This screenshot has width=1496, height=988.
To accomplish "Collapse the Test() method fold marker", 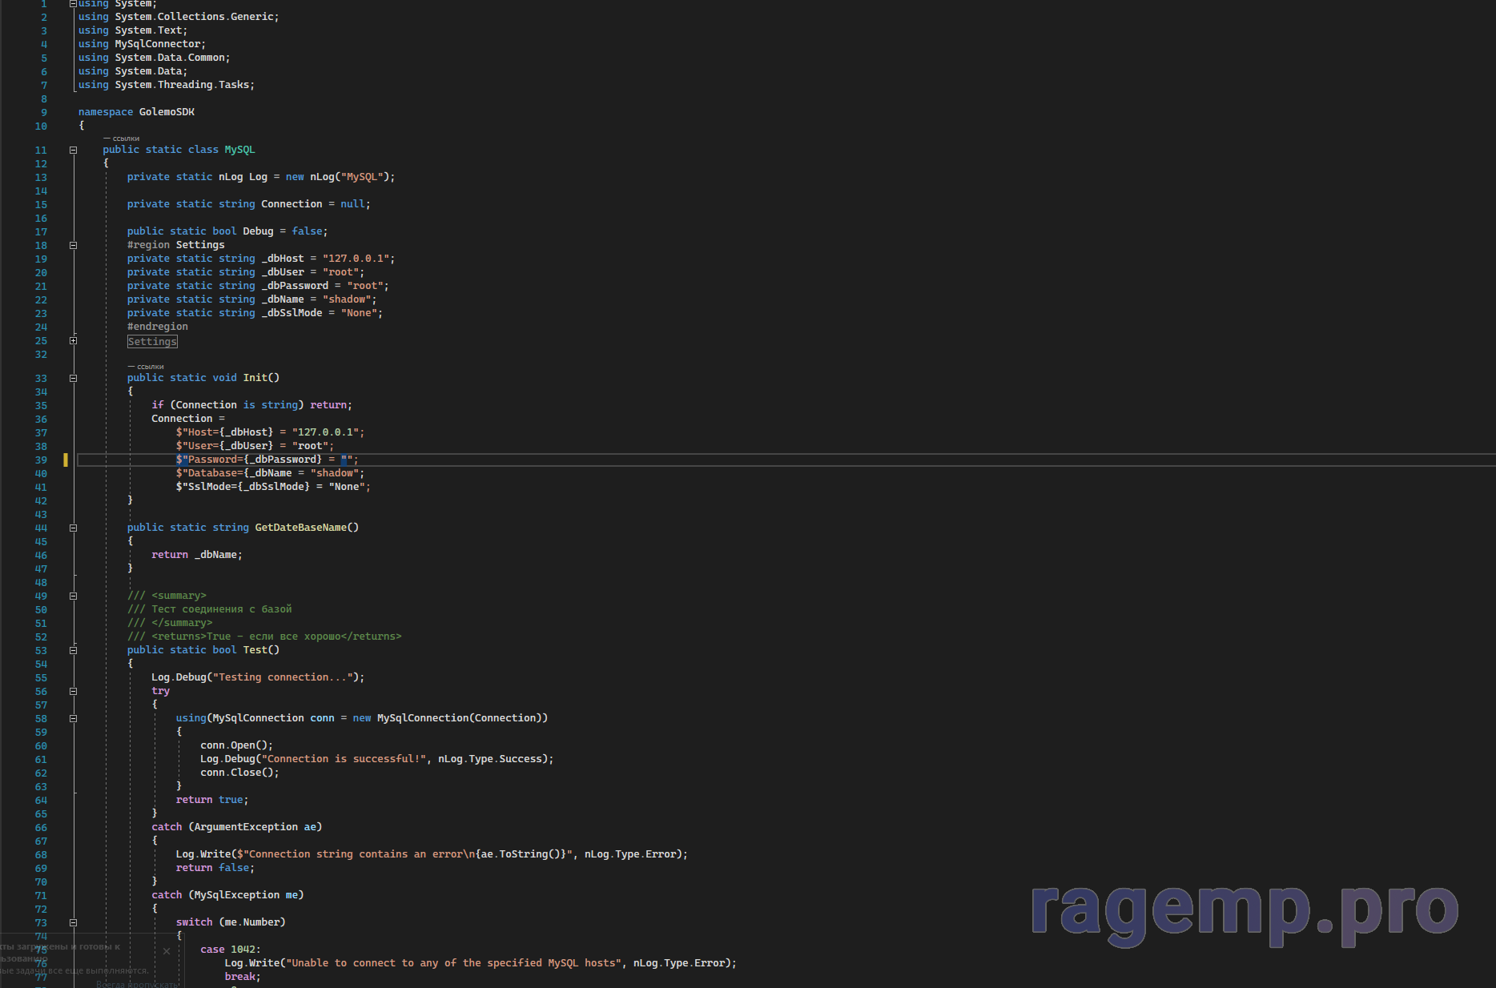I will 73,650.
